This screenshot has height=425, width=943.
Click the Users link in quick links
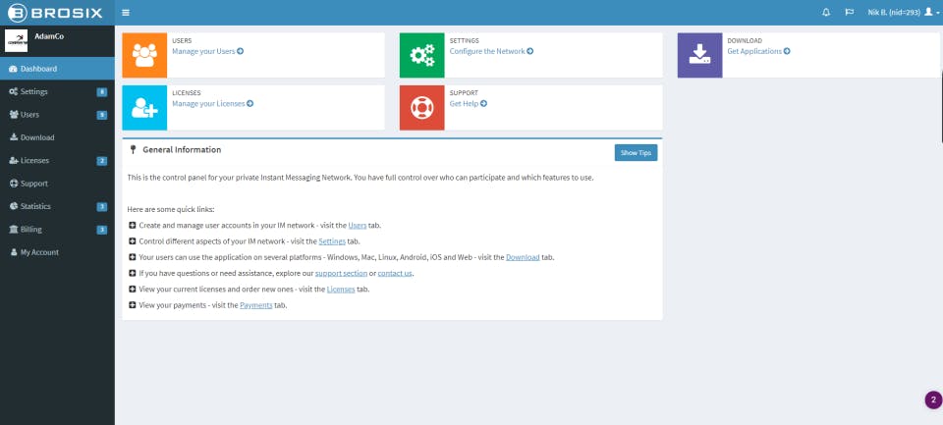pyautogui.click(x=358, y=226)
